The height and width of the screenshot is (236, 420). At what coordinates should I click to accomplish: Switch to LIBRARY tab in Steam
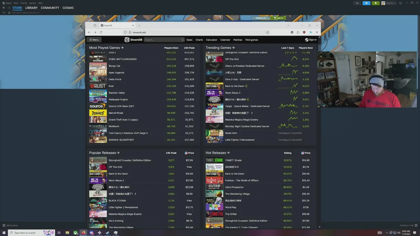(x=31, y=8)
